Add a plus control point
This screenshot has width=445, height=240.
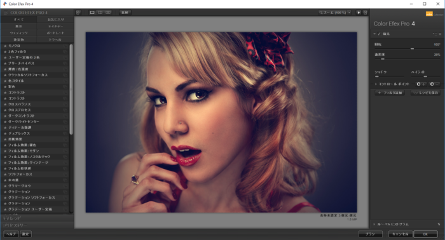pyautogui.click(x=421, y=84)
